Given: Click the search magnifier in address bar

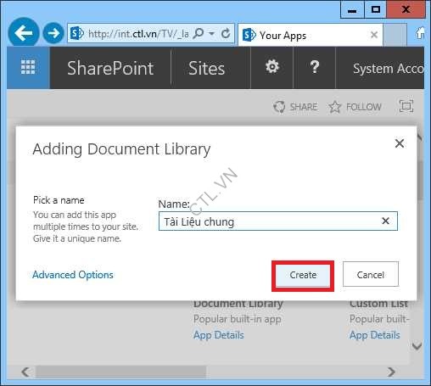Looking at the screenshot, I should click(x=198, y=34).
